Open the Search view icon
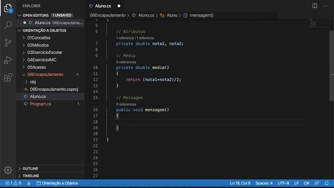This screenshot has width=334, height=188. coord(8,25)
